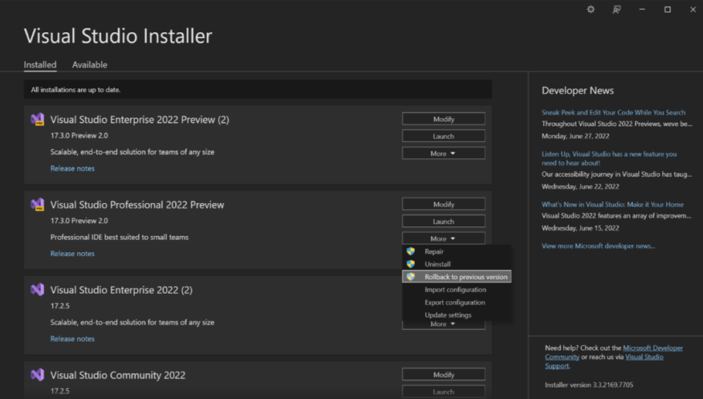Screen dimensions: 703x399
Task: Choose Export configuration from the menu
Action: click(x=454, y=302)
